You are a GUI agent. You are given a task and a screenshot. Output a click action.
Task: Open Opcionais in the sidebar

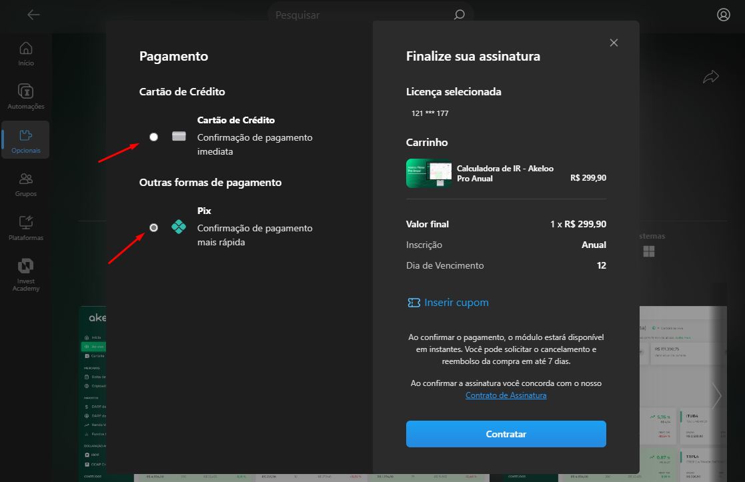[x=25, y=140]
